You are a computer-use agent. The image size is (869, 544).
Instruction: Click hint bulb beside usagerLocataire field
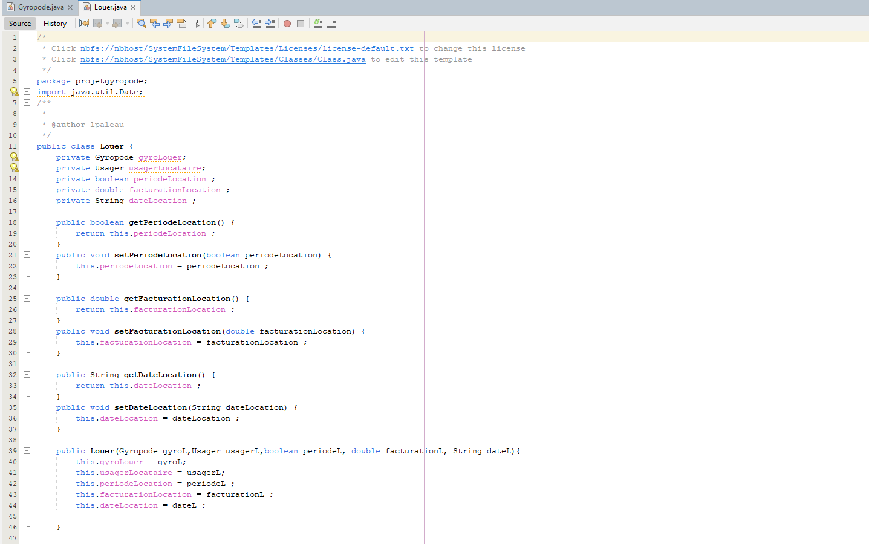(x=14, y=168)
